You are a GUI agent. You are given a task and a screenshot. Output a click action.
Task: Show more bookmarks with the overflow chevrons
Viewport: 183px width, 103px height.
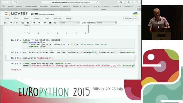tap(139, 6)
